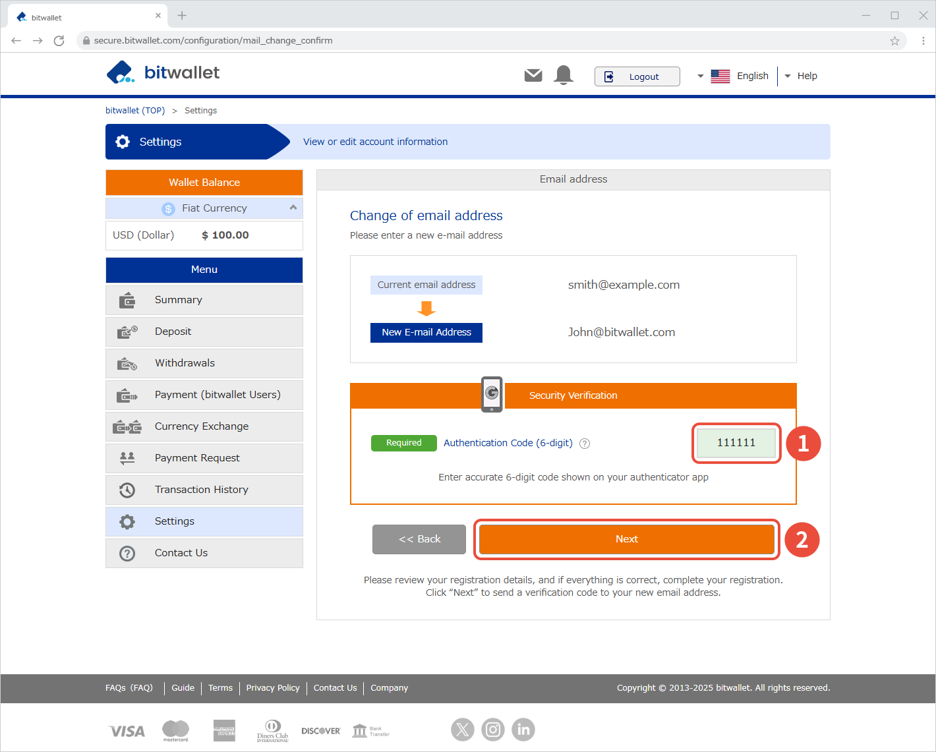Select Transaction History menu item
The height and width of the screenshot is (752, 936).
click(x=204, y=490)
